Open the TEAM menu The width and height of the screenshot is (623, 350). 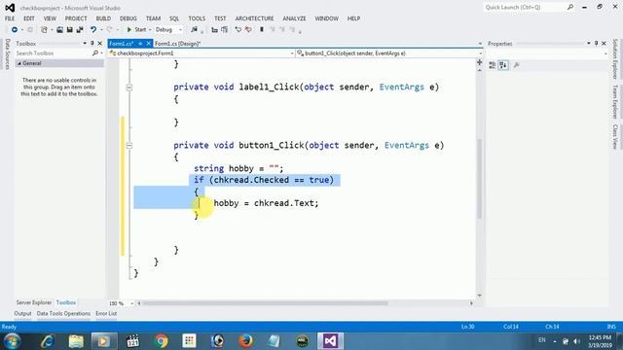tap(153, 18)
